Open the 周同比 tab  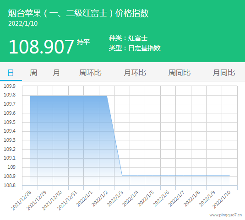pyautogui.click(x=180, y=73)
